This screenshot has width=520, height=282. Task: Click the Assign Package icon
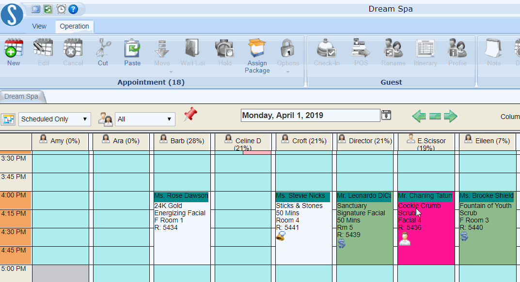(x=257, y=48)
